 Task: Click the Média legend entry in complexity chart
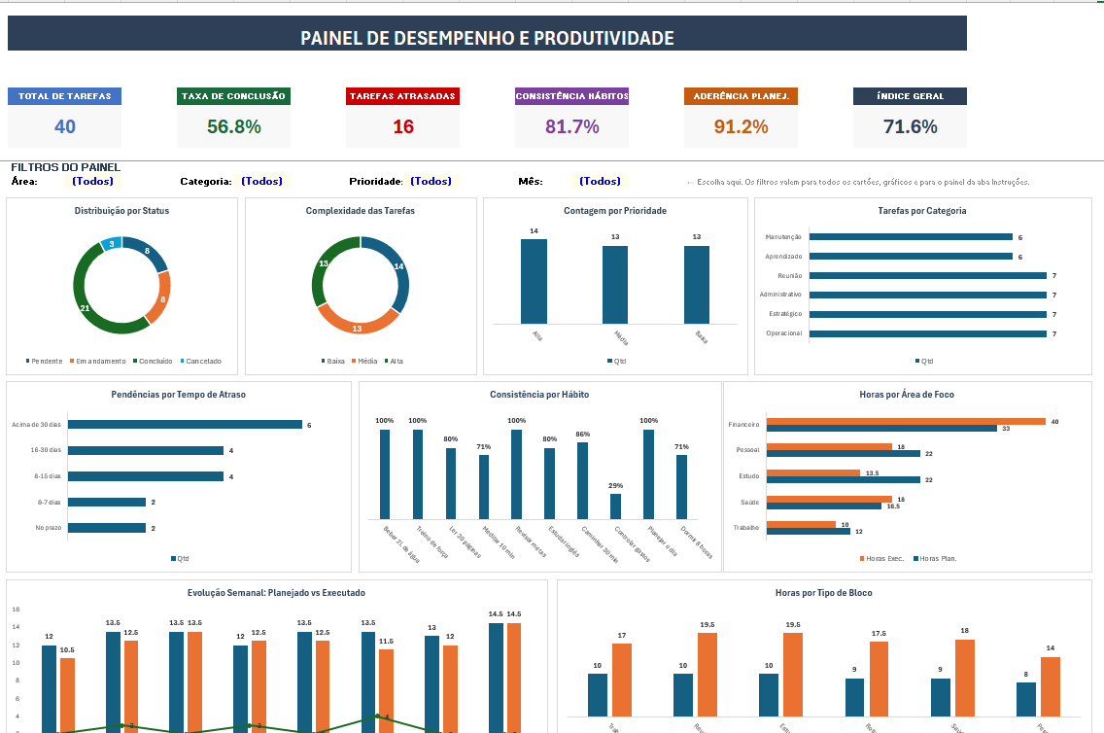(x=364, y=362)
